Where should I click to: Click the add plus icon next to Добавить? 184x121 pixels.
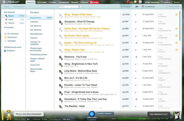[5, 51]
